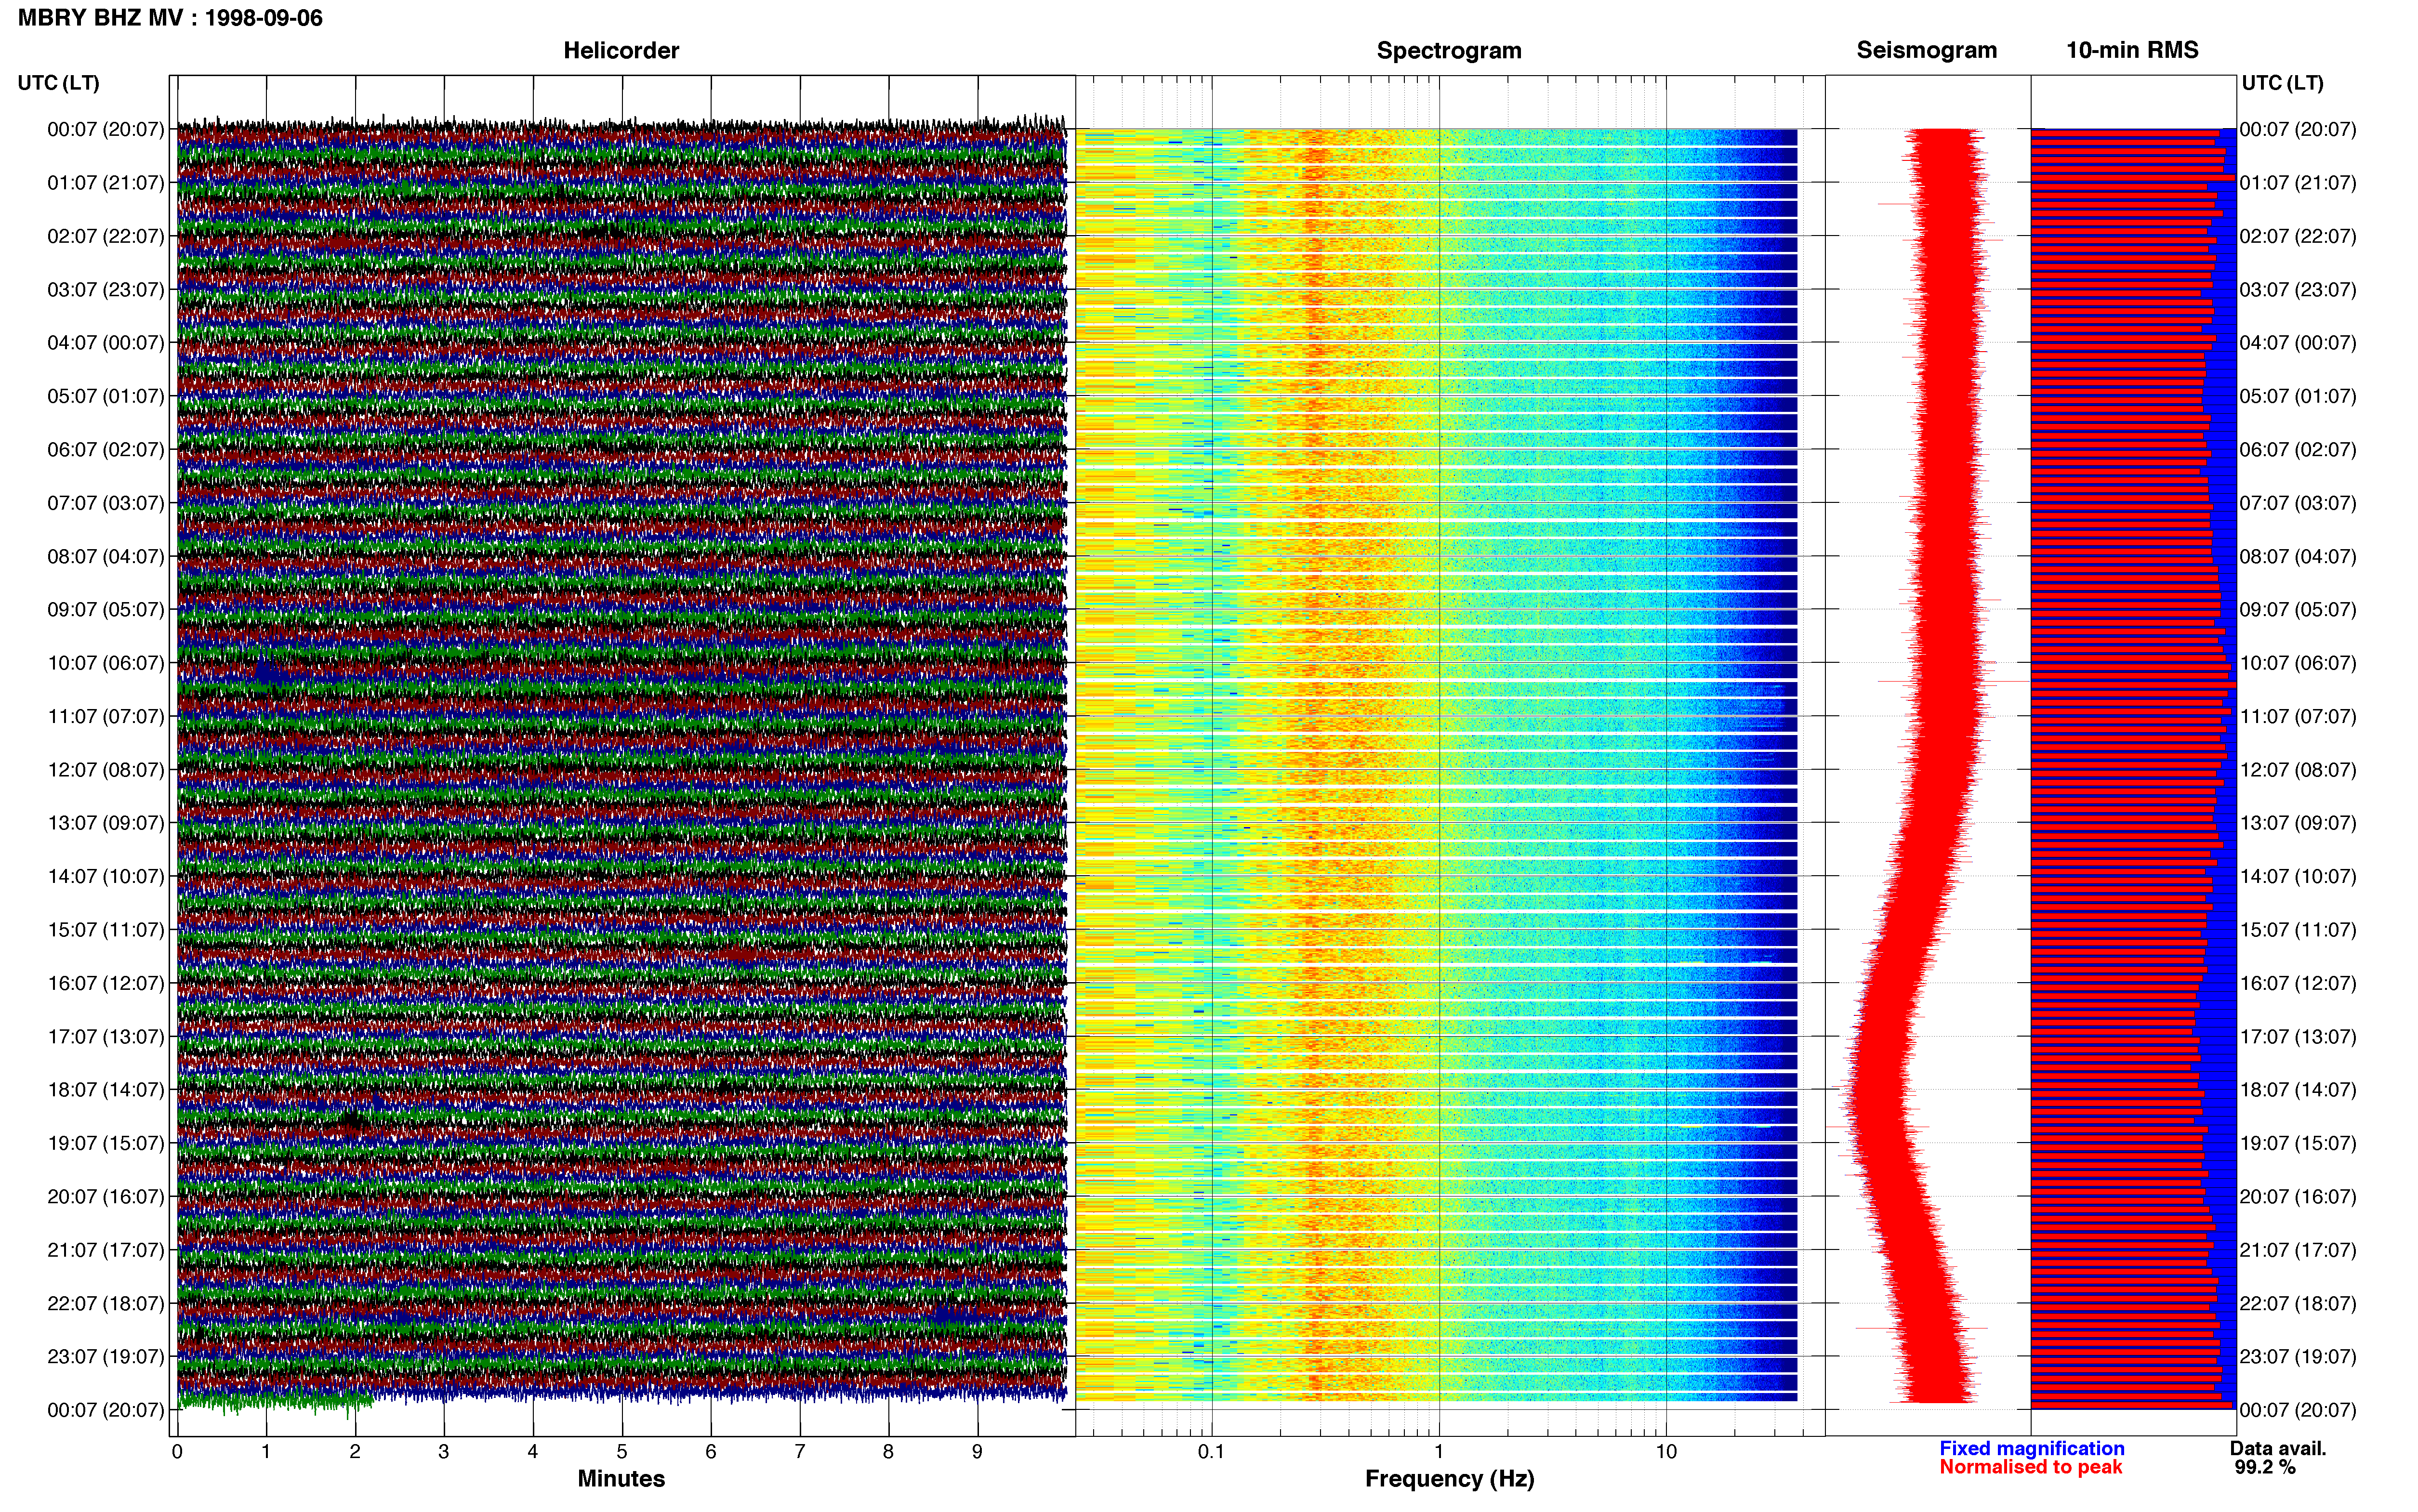Click the helicorder minute tick '6'

click(x=711, y=1452)
